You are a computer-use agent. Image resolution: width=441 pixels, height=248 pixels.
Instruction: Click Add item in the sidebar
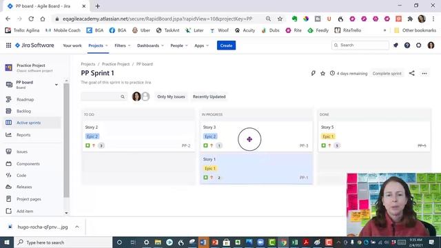25,211
